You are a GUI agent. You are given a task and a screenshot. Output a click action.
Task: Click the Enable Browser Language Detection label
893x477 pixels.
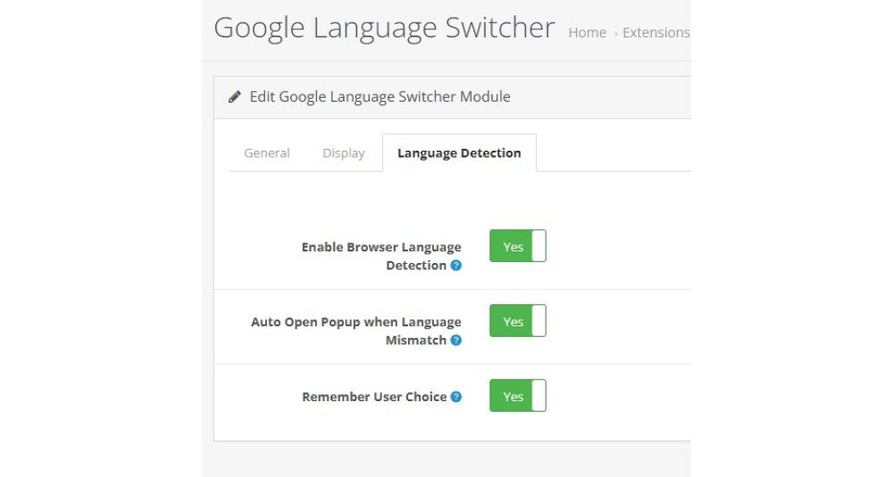click(381, 247)
